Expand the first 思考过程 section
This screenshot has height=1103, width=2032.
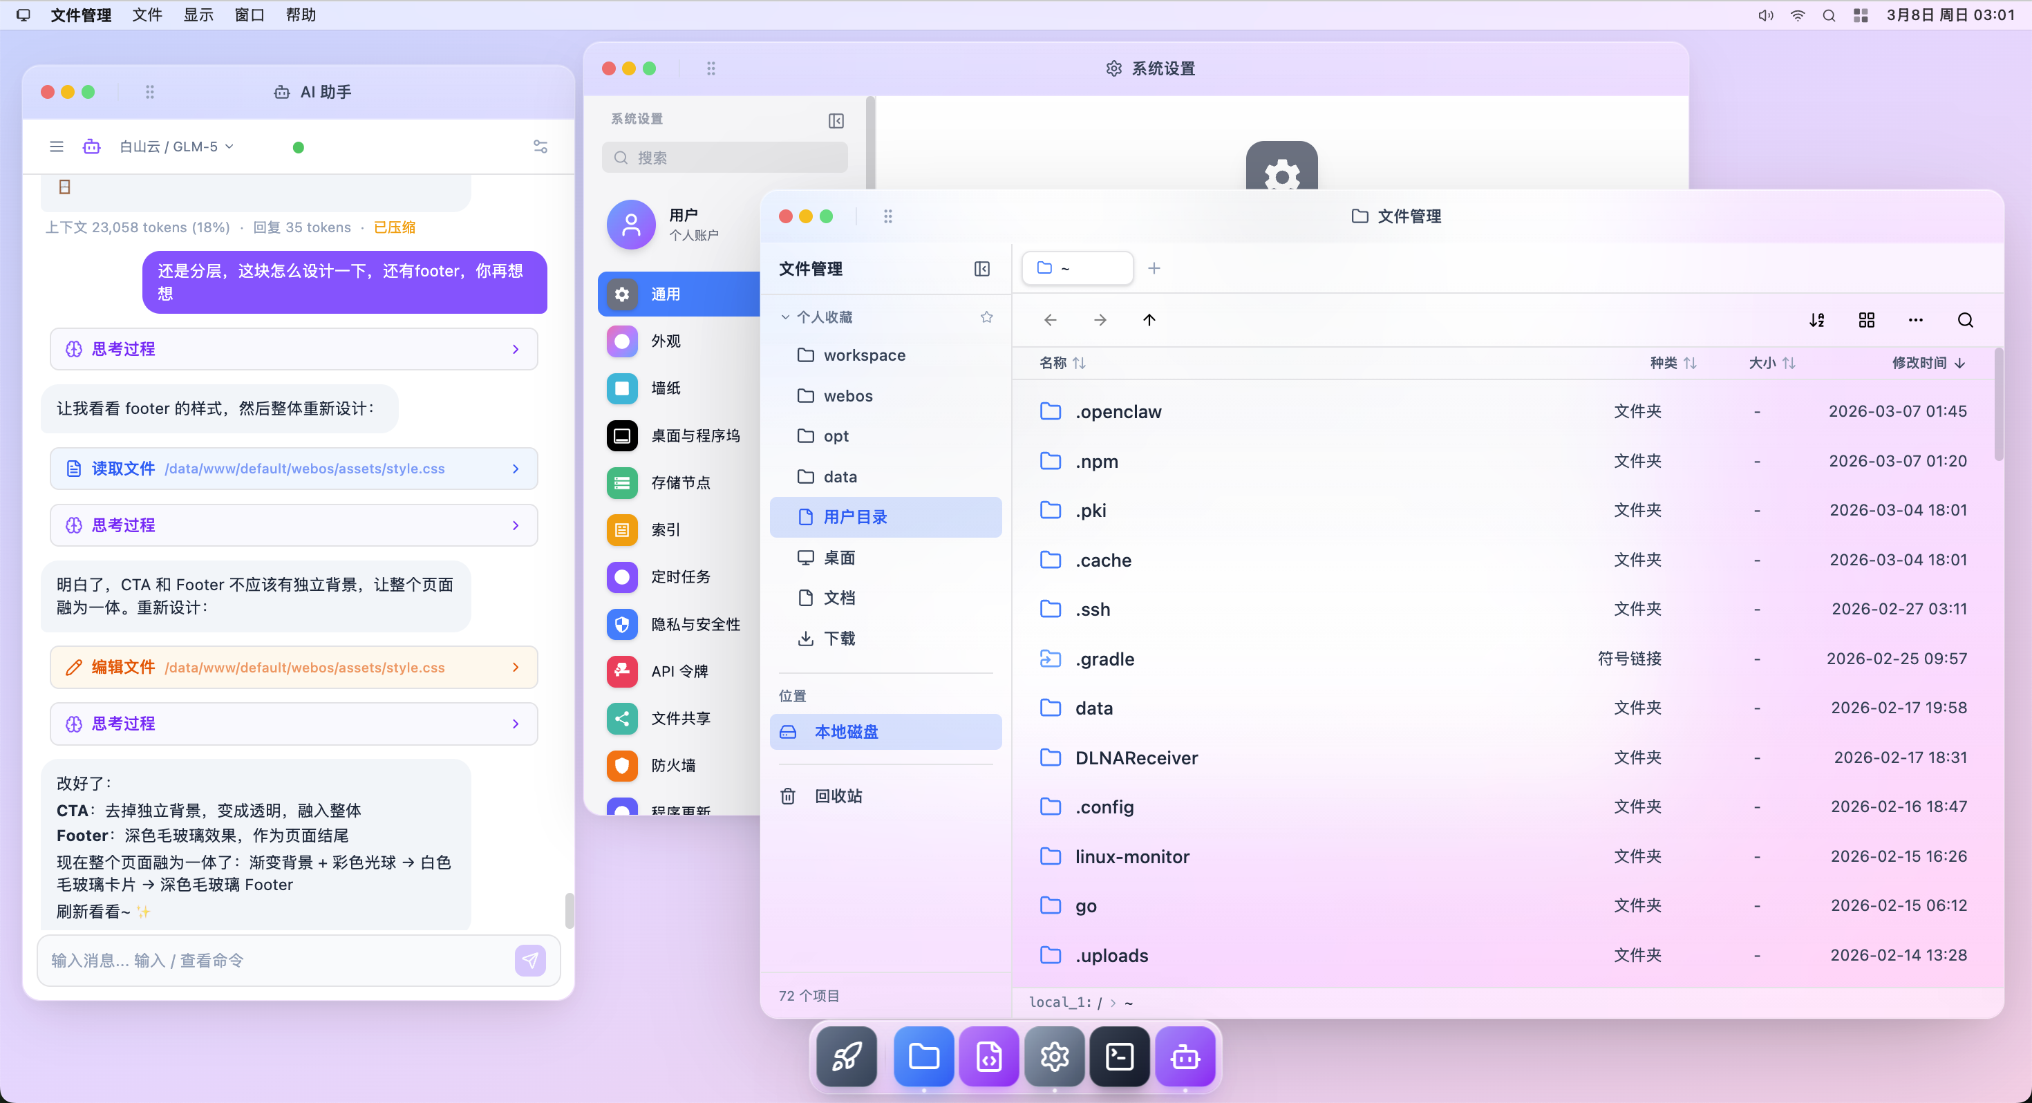coord(292,349)
